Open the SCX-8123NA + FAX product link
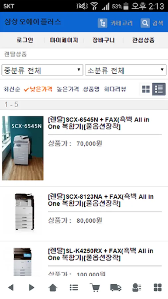The height and width of the screenshot is (299, 168). 101,200
